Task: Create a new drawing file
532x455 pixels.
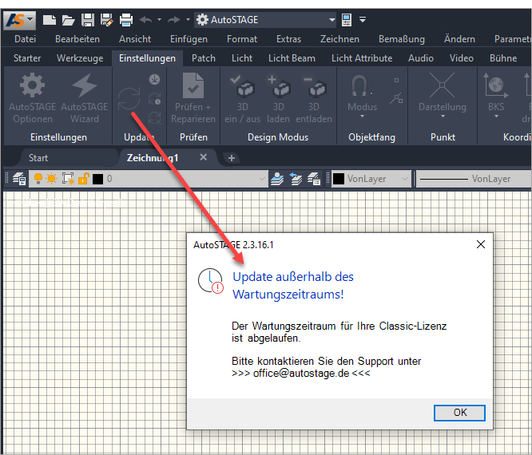Action: (x=50, y=20)
